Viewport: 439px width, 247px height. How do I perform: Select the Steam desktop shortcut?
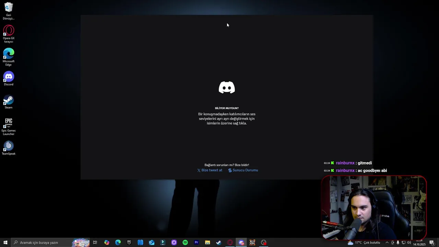9,102
